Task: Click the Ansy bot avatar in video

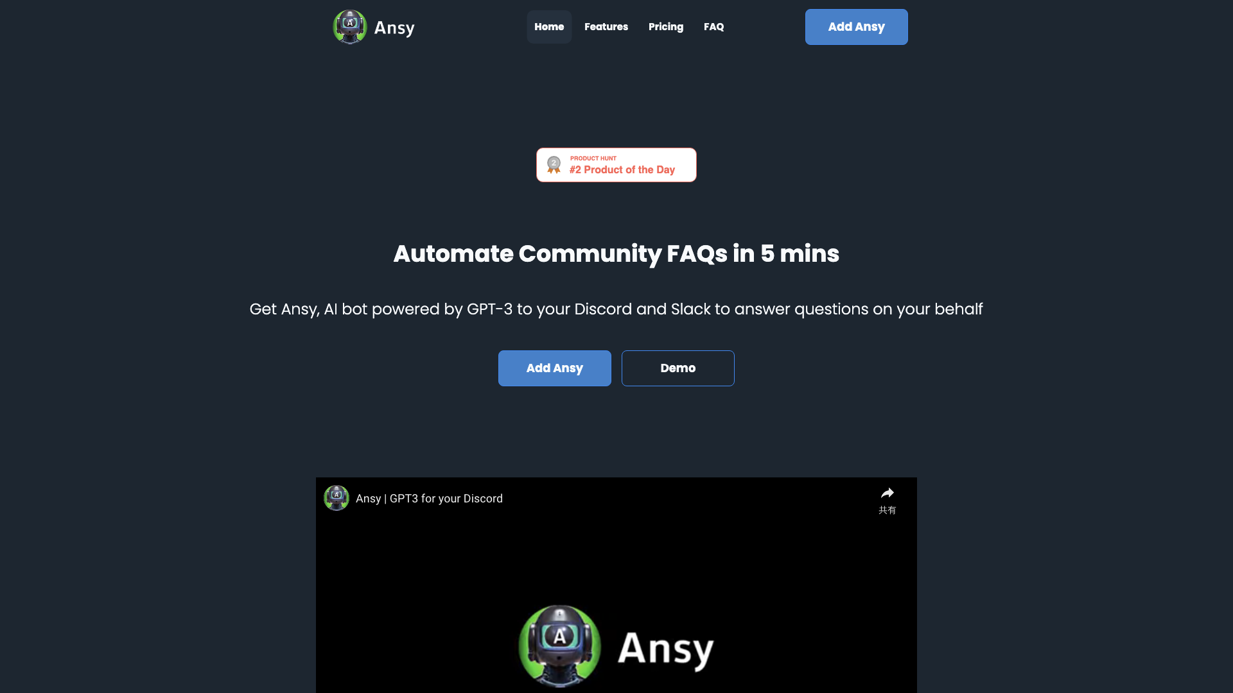Action: [x=560, y=646]
